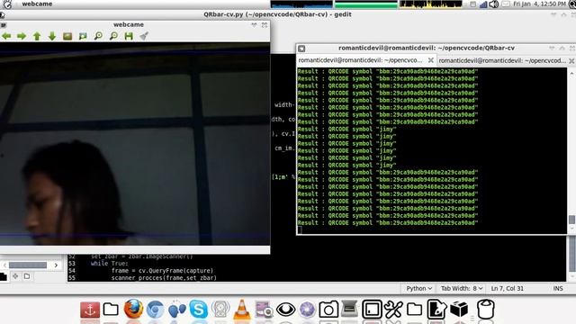
Task: Pan down with the green down arrow
Action: pyautogui.click(x=52, y=36)
